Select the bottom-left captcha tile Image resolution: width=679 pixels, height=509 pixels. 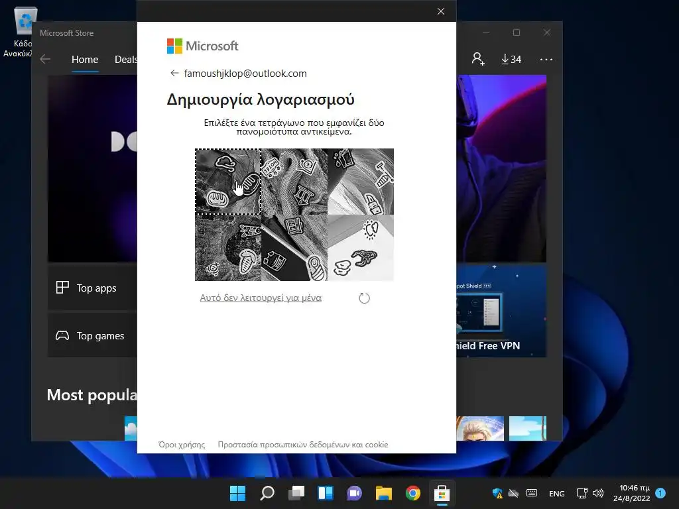pyautogui.click(x=228, y=248)
